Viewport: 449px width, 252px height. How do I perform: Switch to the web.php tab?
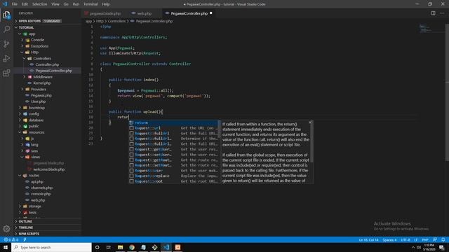click(x=144, y=13)
